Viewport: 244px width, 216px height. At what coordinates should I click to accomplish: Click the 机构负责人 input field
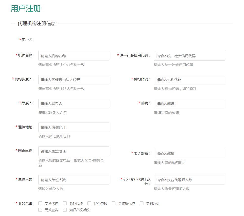coord(74,80)
